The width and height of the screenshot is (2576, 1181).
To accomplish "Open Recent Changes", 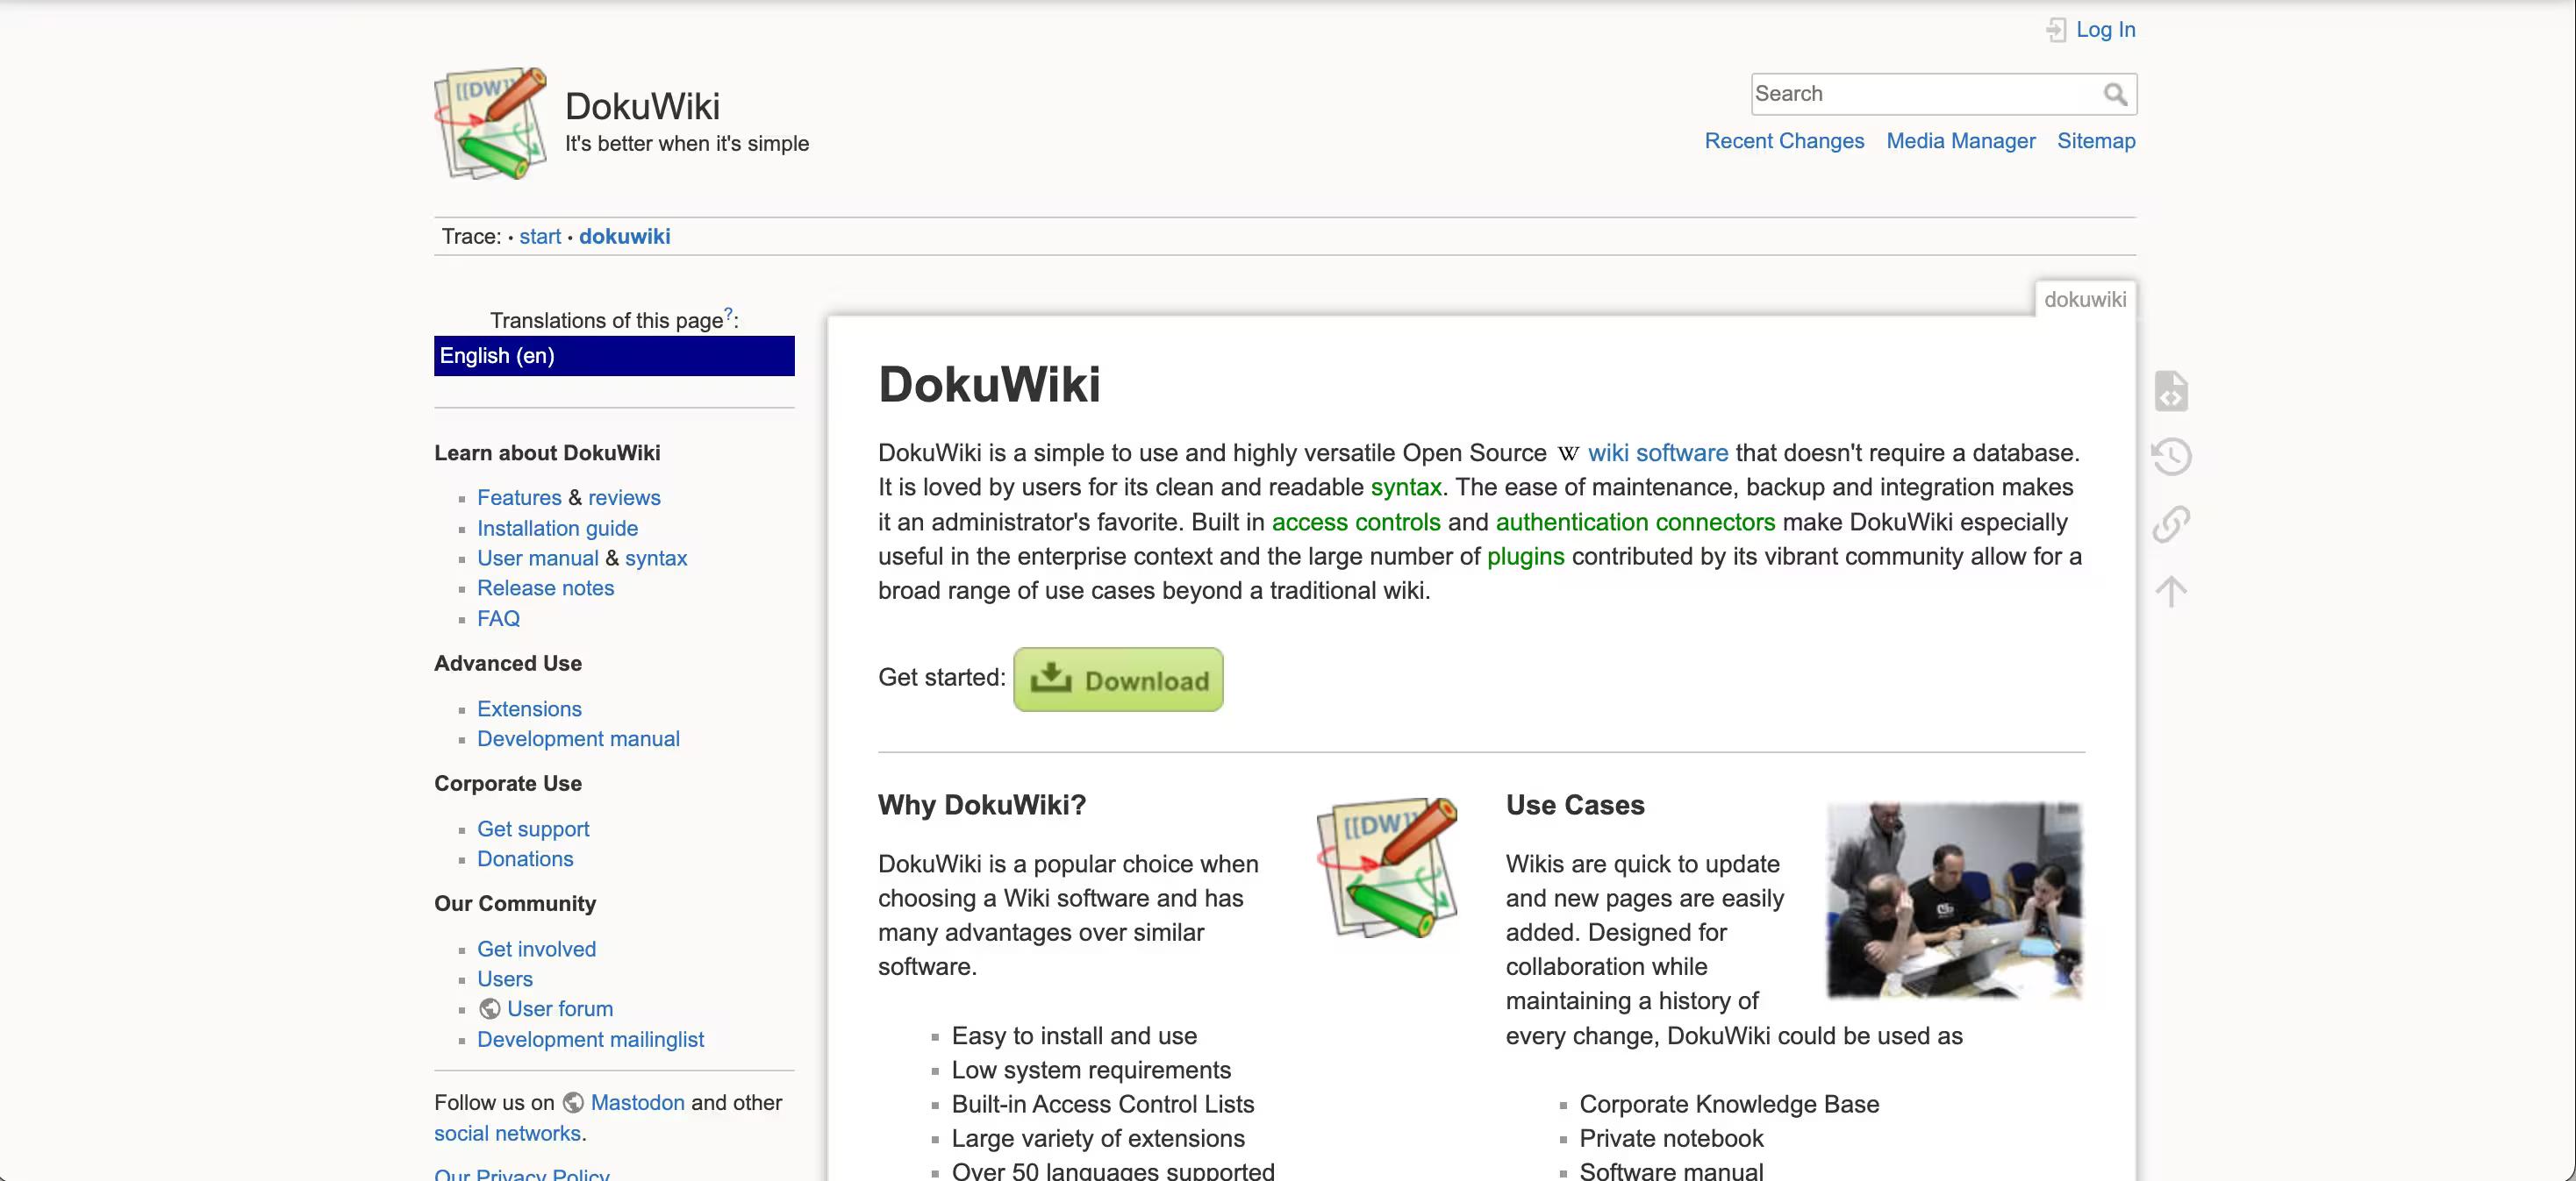I will coord(1784,141).
